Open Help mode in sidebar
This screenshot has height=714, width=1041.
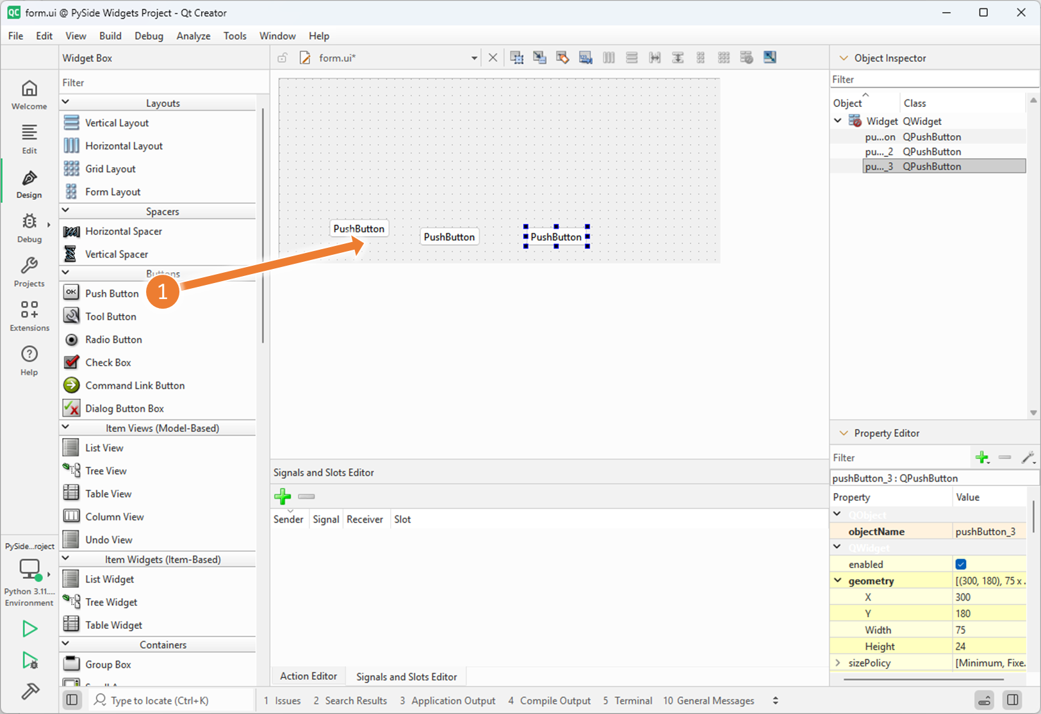coord(29,361)
